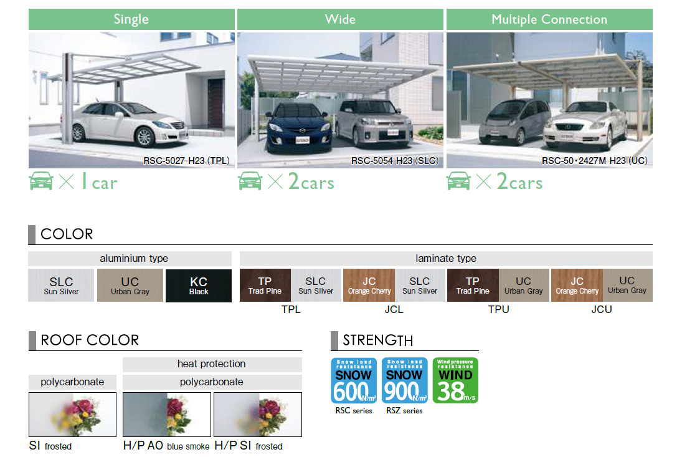This screenshot has width=677, height=457.
Task: Select the SNOW 600 load resistance badge
Action: (x=353, y=380)
